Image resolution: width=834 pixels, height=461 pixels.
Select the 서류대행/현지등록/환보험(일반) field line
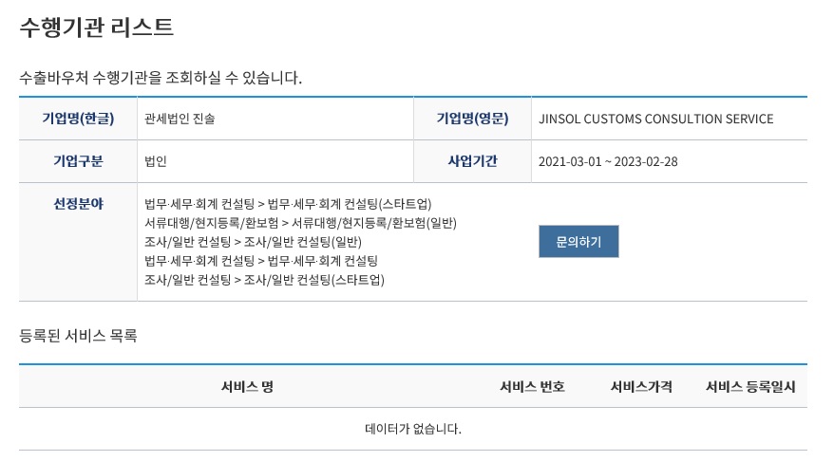(300, 223)
